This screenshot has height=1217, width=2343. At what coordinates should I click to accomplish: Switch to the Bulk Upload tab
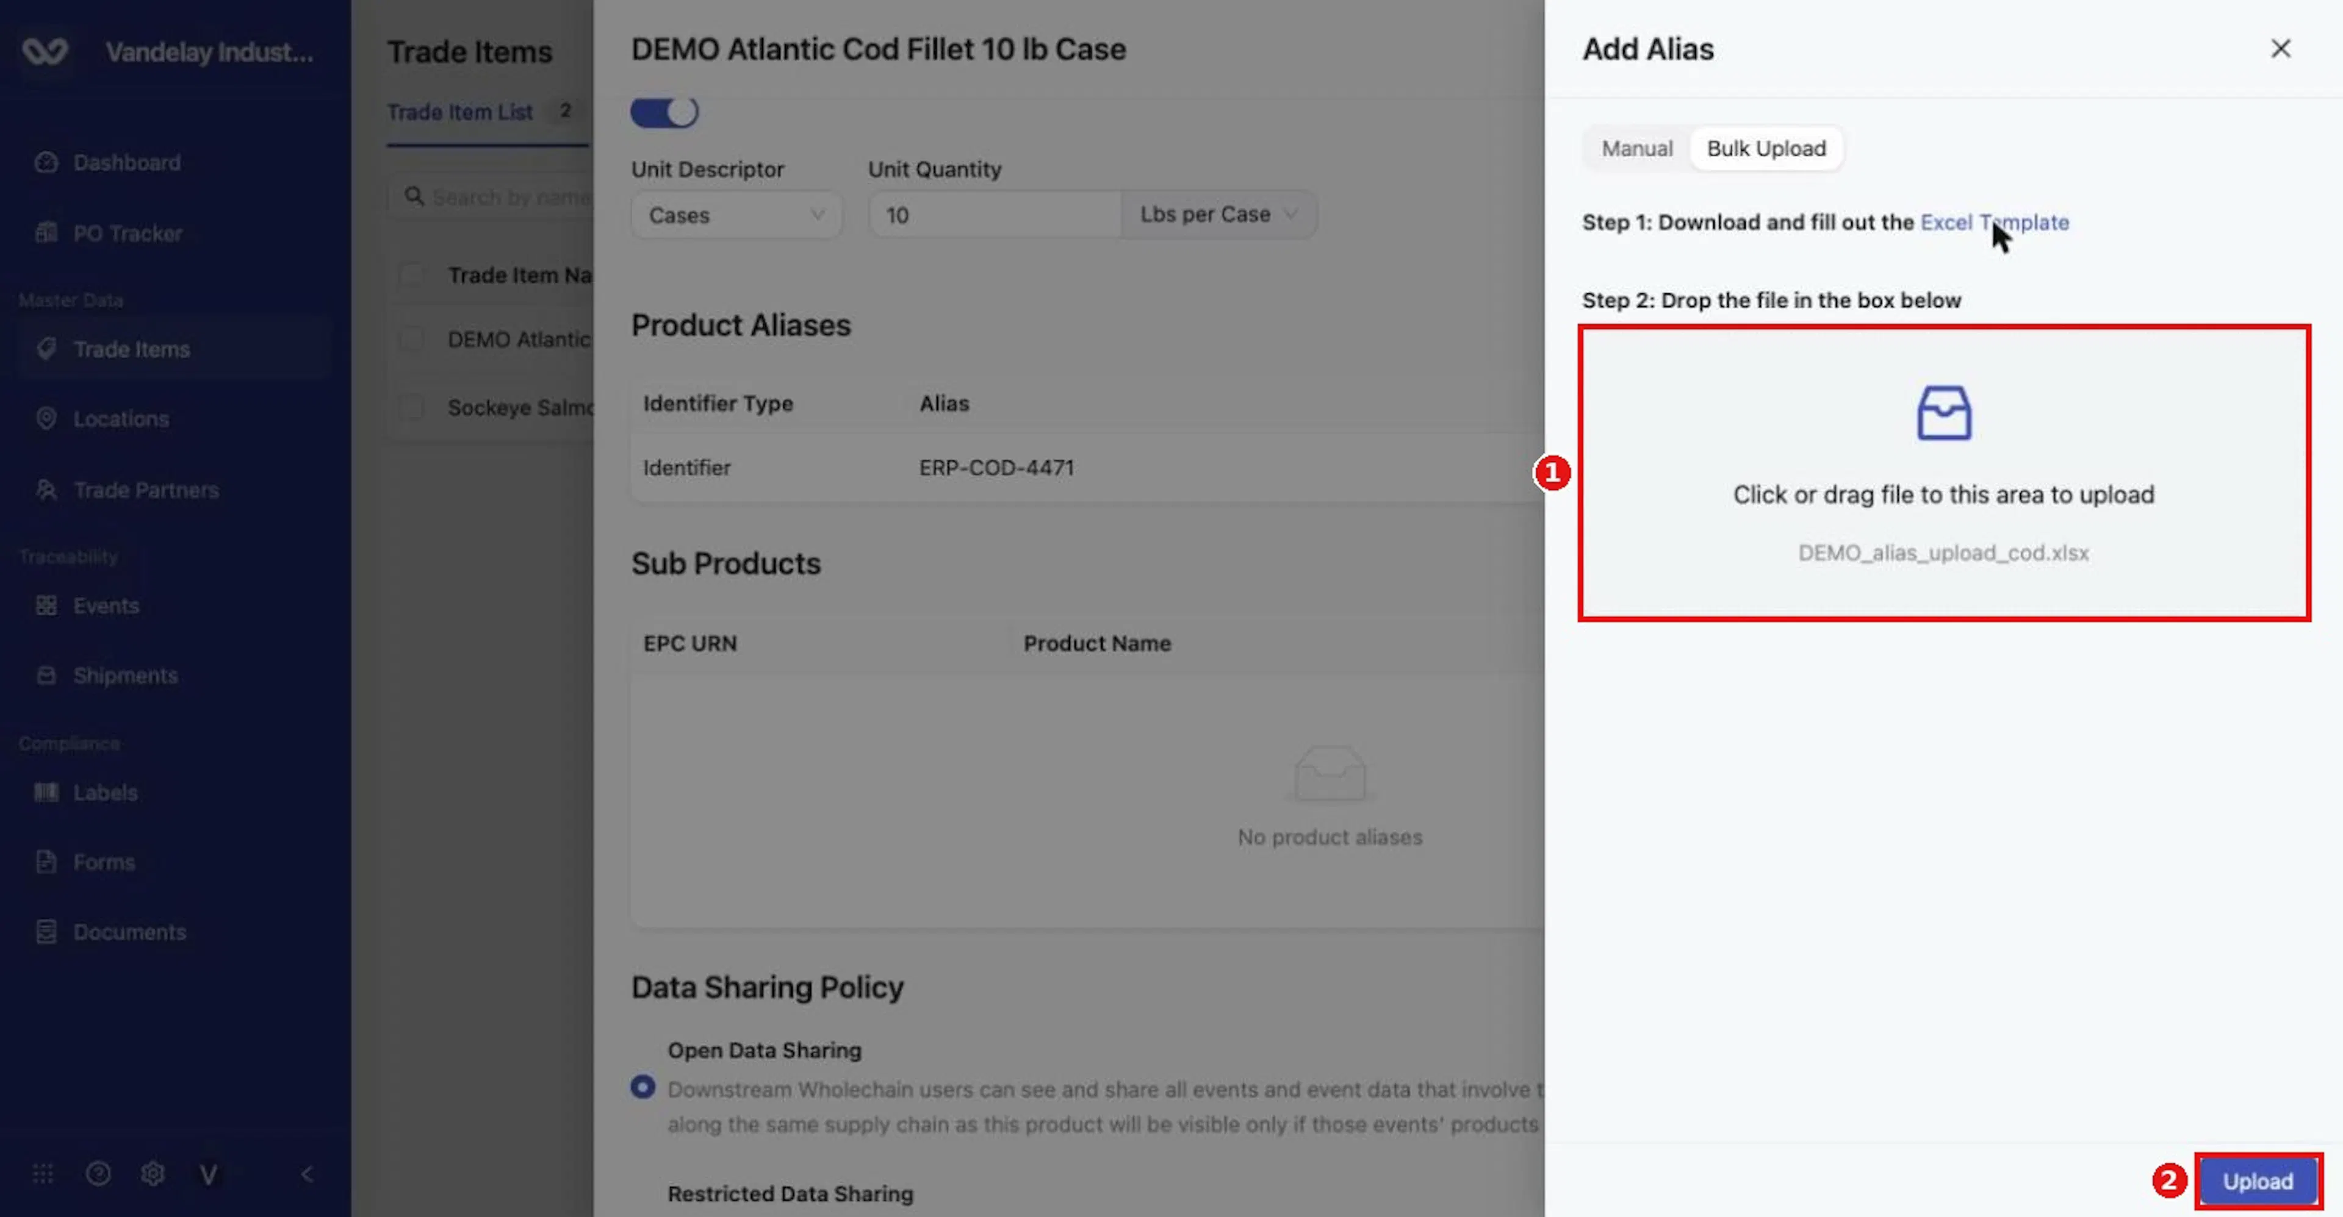point(1765,148)
